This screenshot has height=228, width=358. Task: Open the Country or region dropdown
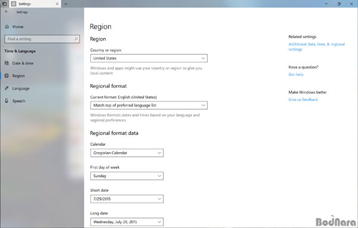pos(149,58)
